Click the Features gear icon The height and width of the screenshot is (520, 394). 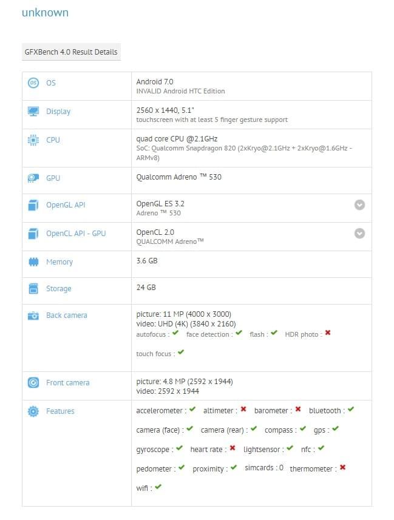tap(33, 411)
